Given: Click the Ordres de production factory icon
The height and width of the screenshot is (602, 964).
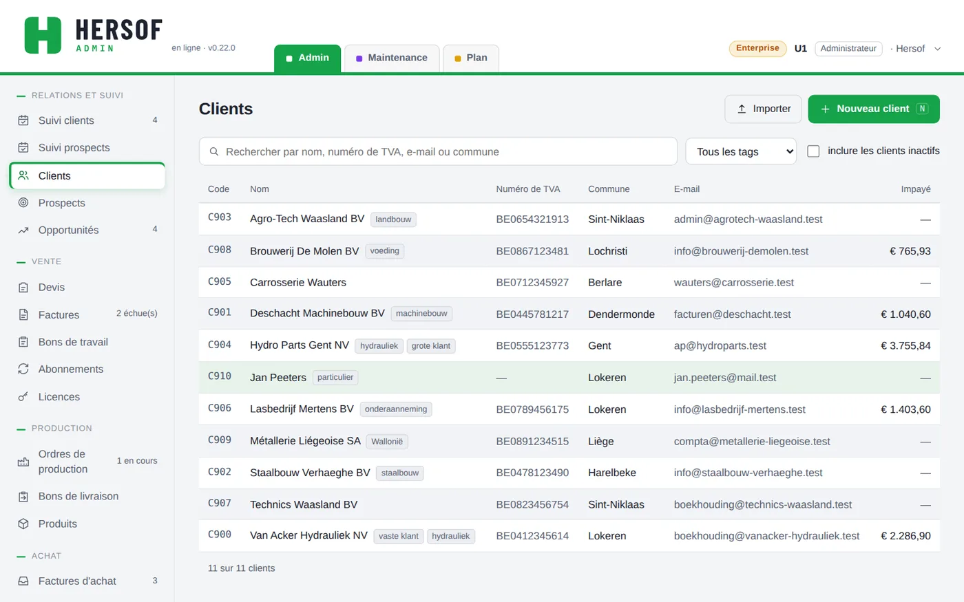Looking at the screenshot, I should tap(23, 462).
